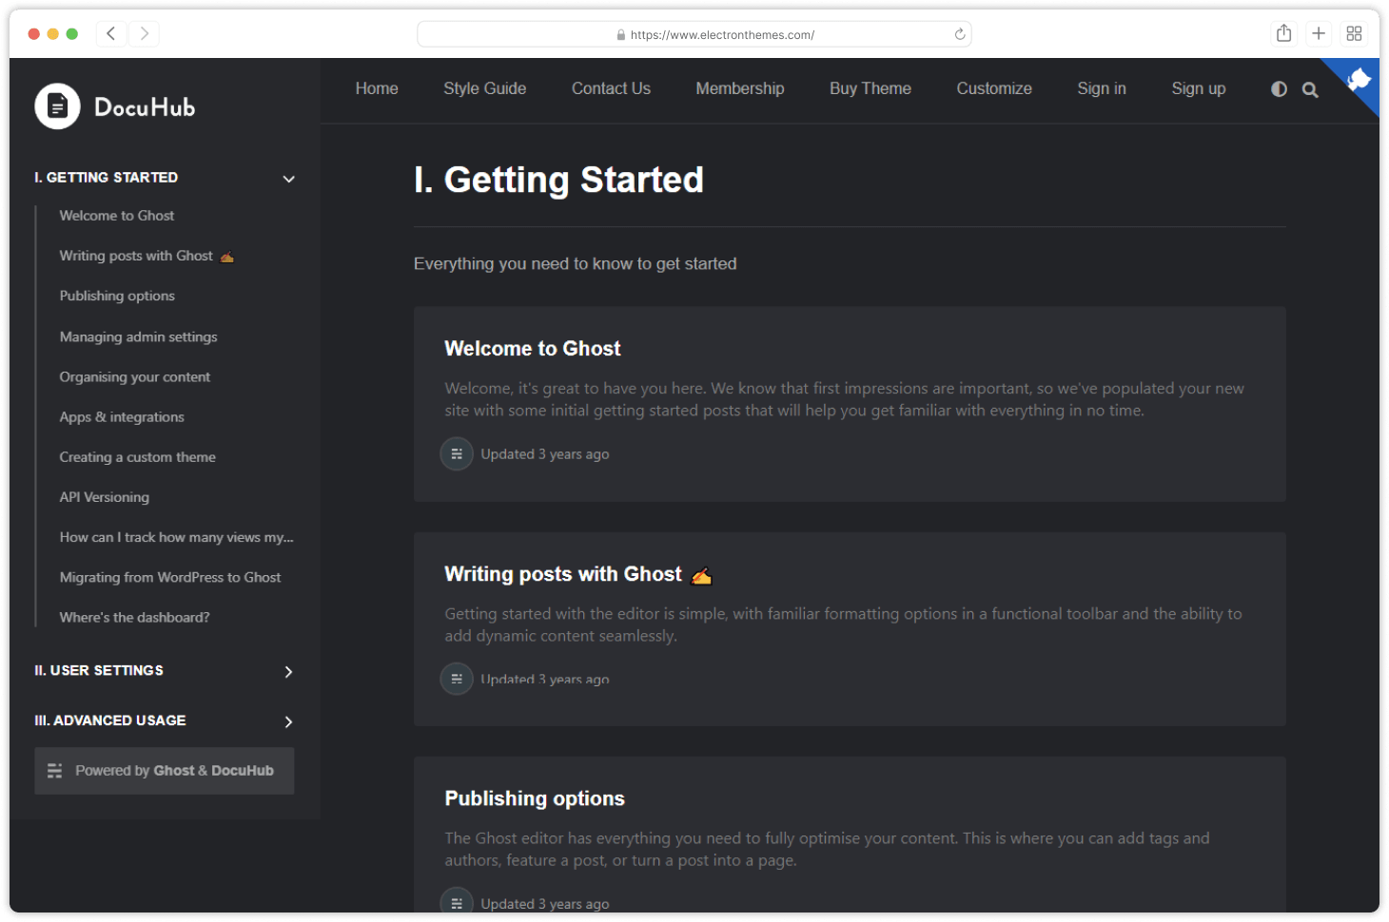Click Updated 3 years ago under Welcome to Ghost

point(545,454)
